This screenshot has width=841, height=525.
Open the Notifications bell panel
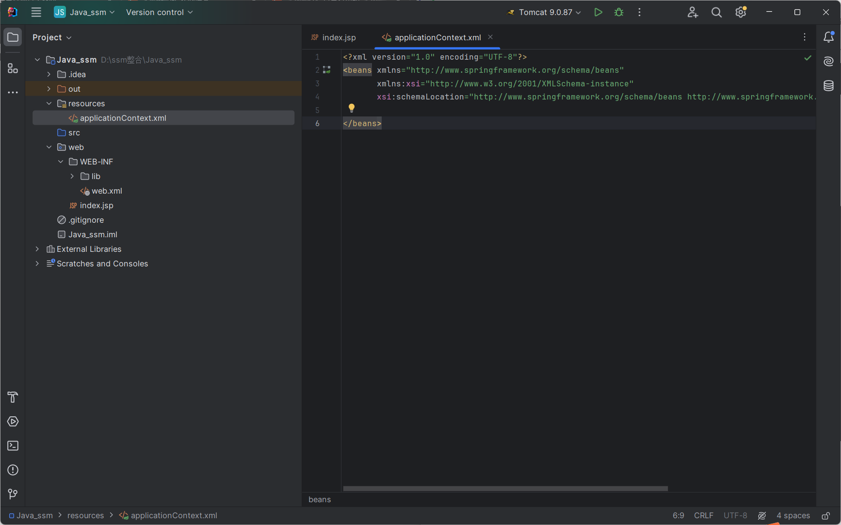click(828, 37)
